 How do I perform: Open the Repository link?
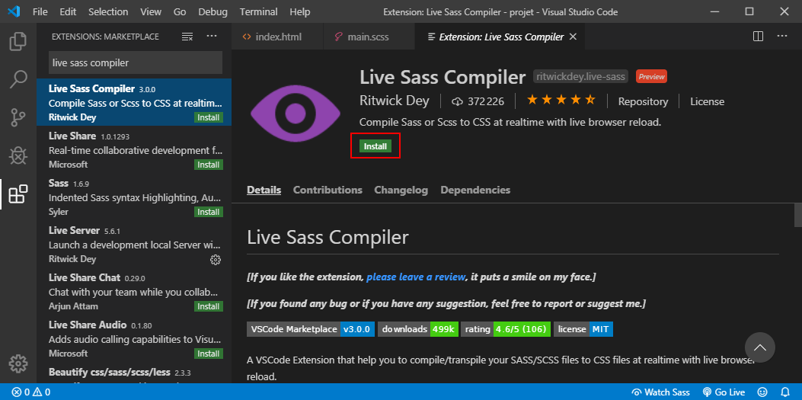pyautogui.click(x=643, y=102)
